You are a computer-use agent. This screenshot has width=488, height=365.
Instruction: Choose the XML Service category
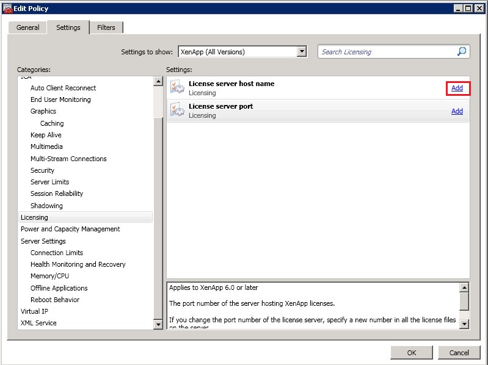tap(38, 323)
